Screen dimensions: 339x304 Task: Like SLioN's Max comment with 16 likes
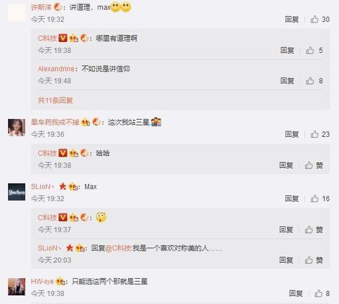(x=320, y=199)
